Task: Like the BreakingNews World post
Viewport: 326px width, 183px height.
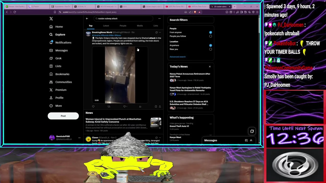Action: point(125,106)
